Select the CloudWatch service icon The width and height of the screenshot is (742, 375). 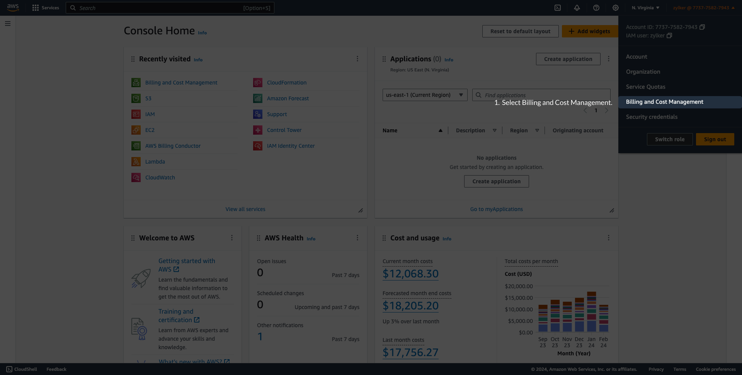(136, 177)
